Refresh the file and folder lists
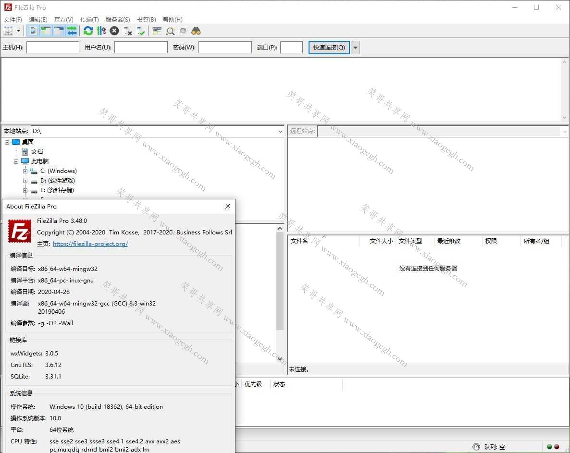This screenshot has width=570, height=453. click(x=88, y=31)
